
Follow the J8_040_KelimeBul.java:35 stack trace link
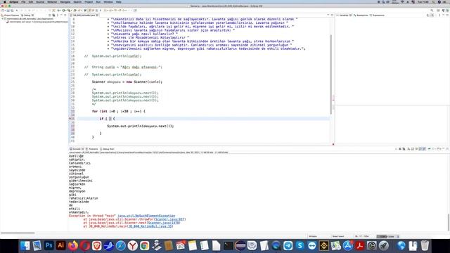point(150,226)
